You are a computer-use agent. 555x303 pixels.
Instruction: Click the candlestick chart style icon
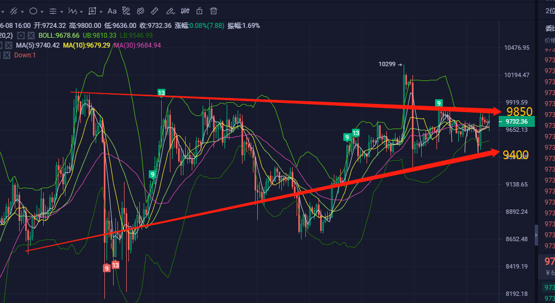185,11
